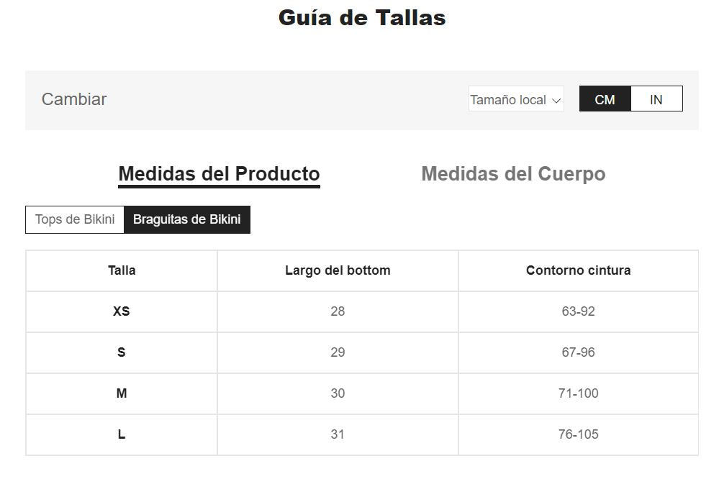Switch units to CM
The width and height of the screenshot is (719, 479).
[605, 100]
